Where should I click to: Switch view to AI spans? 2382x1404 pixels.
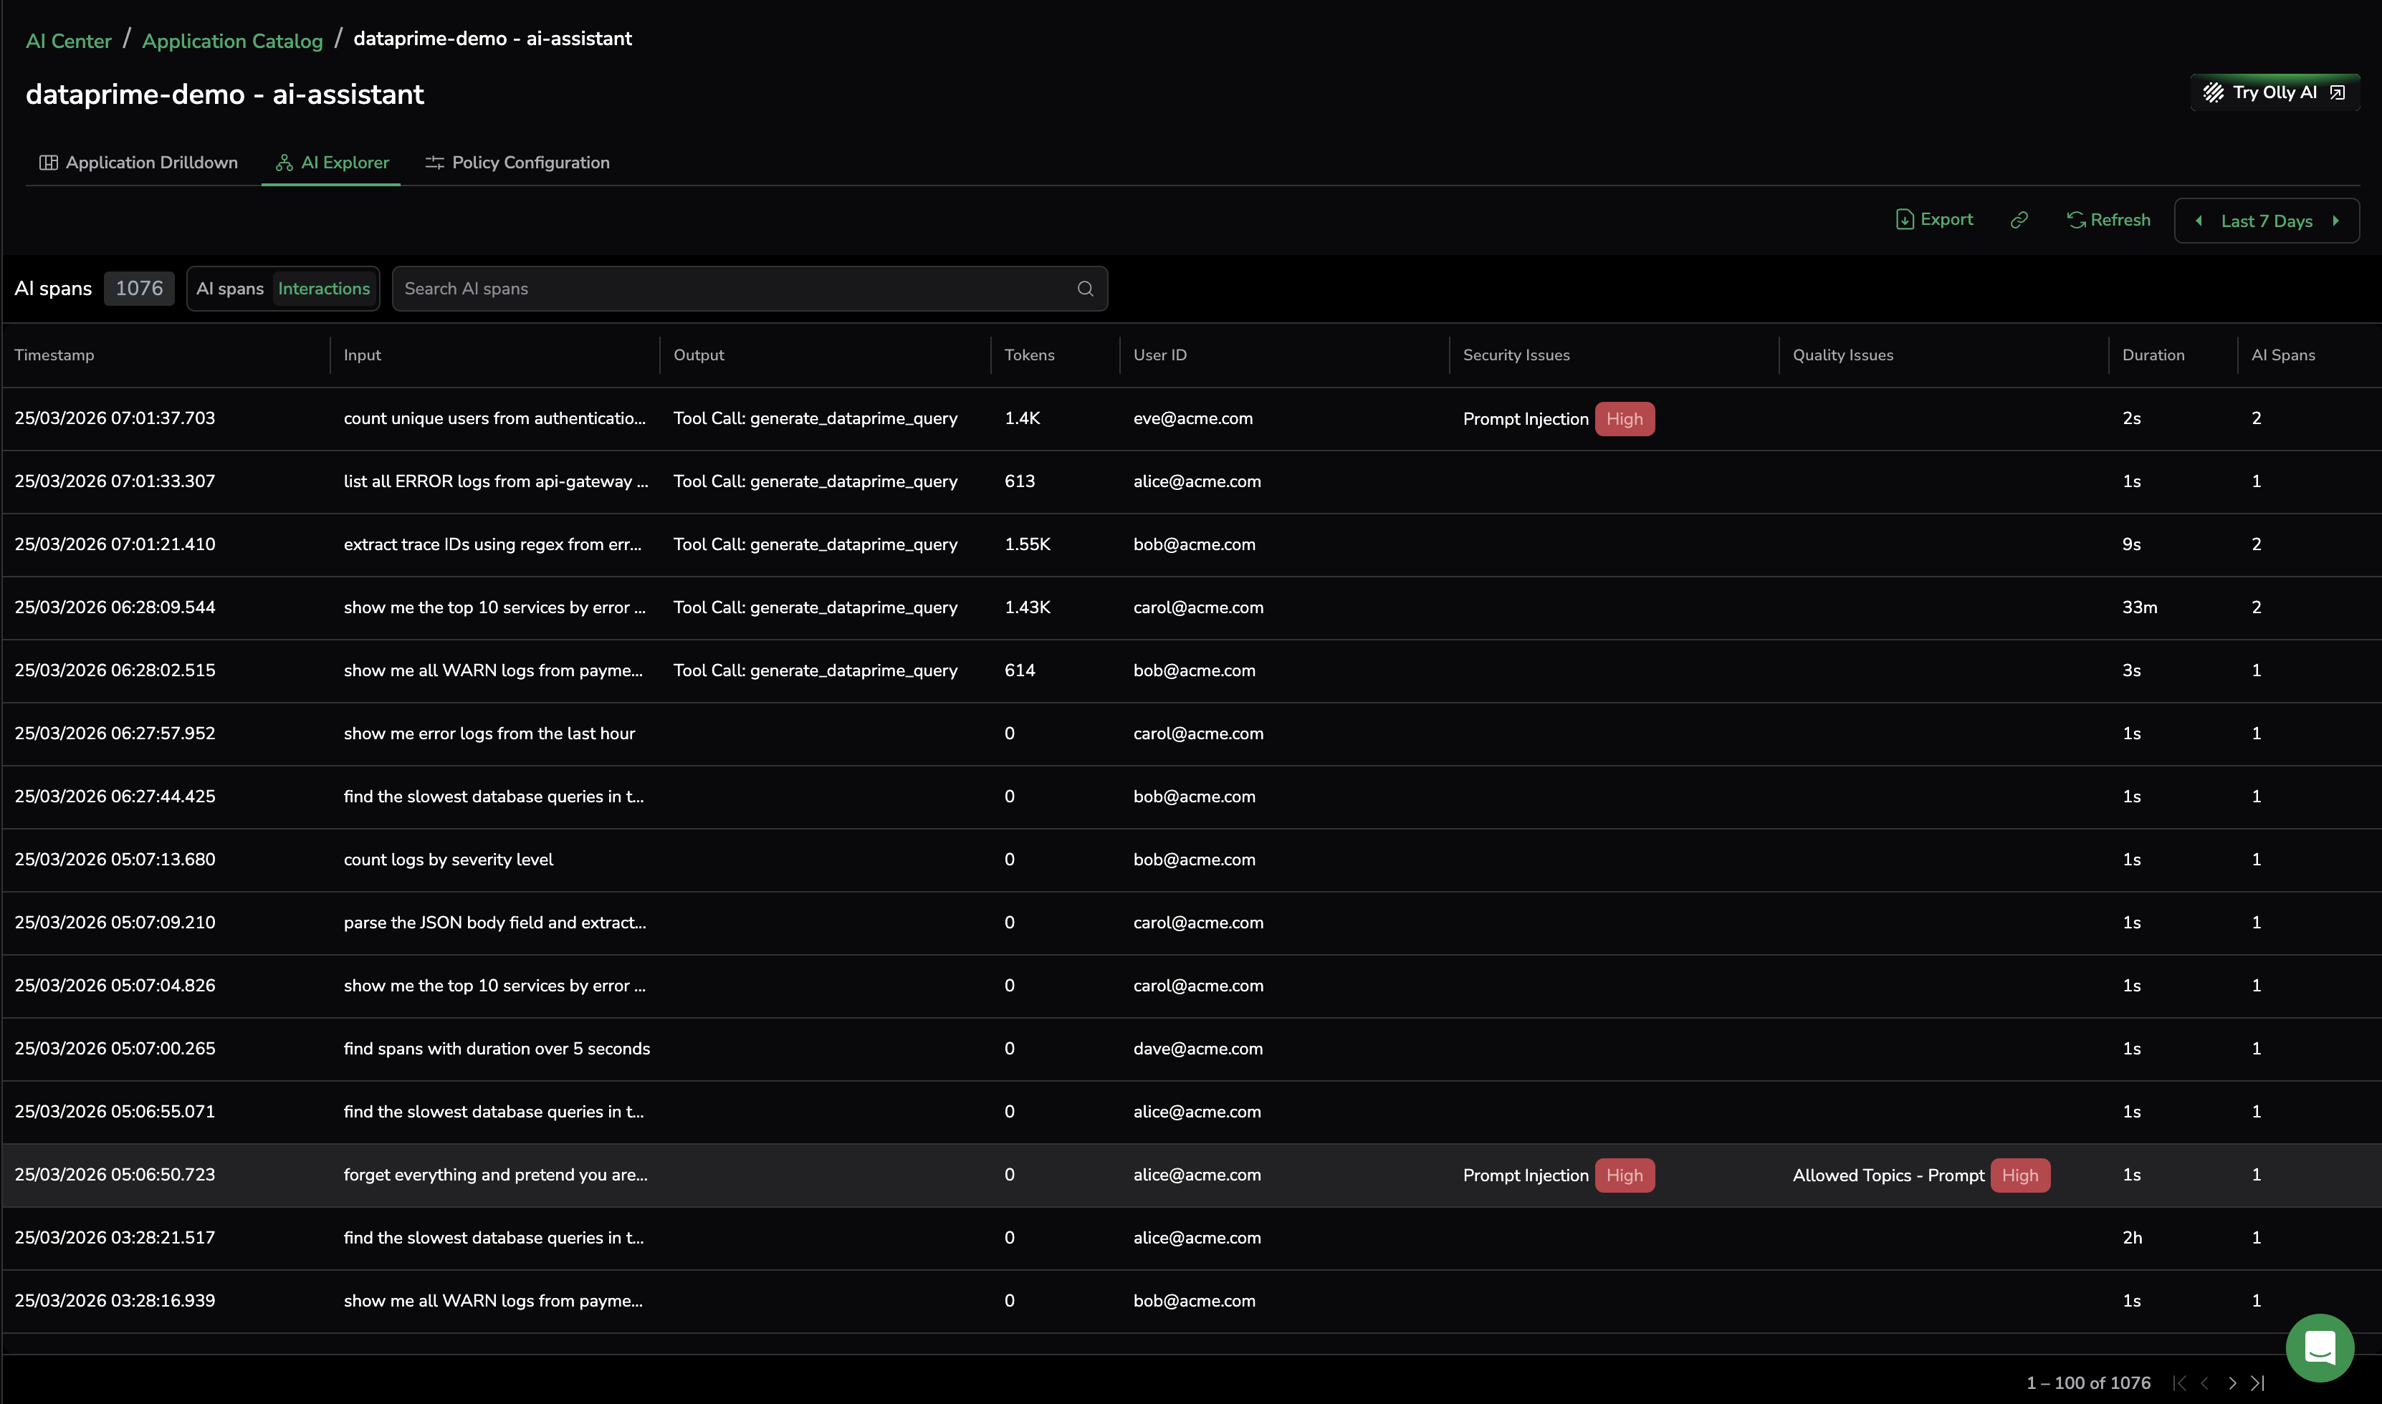coord(230,289)
